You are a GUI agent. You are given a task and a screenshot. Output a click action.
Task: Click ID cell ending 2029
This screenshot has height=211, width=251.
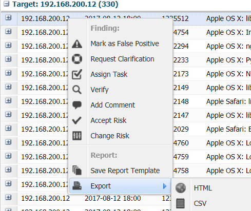[181, 129]
